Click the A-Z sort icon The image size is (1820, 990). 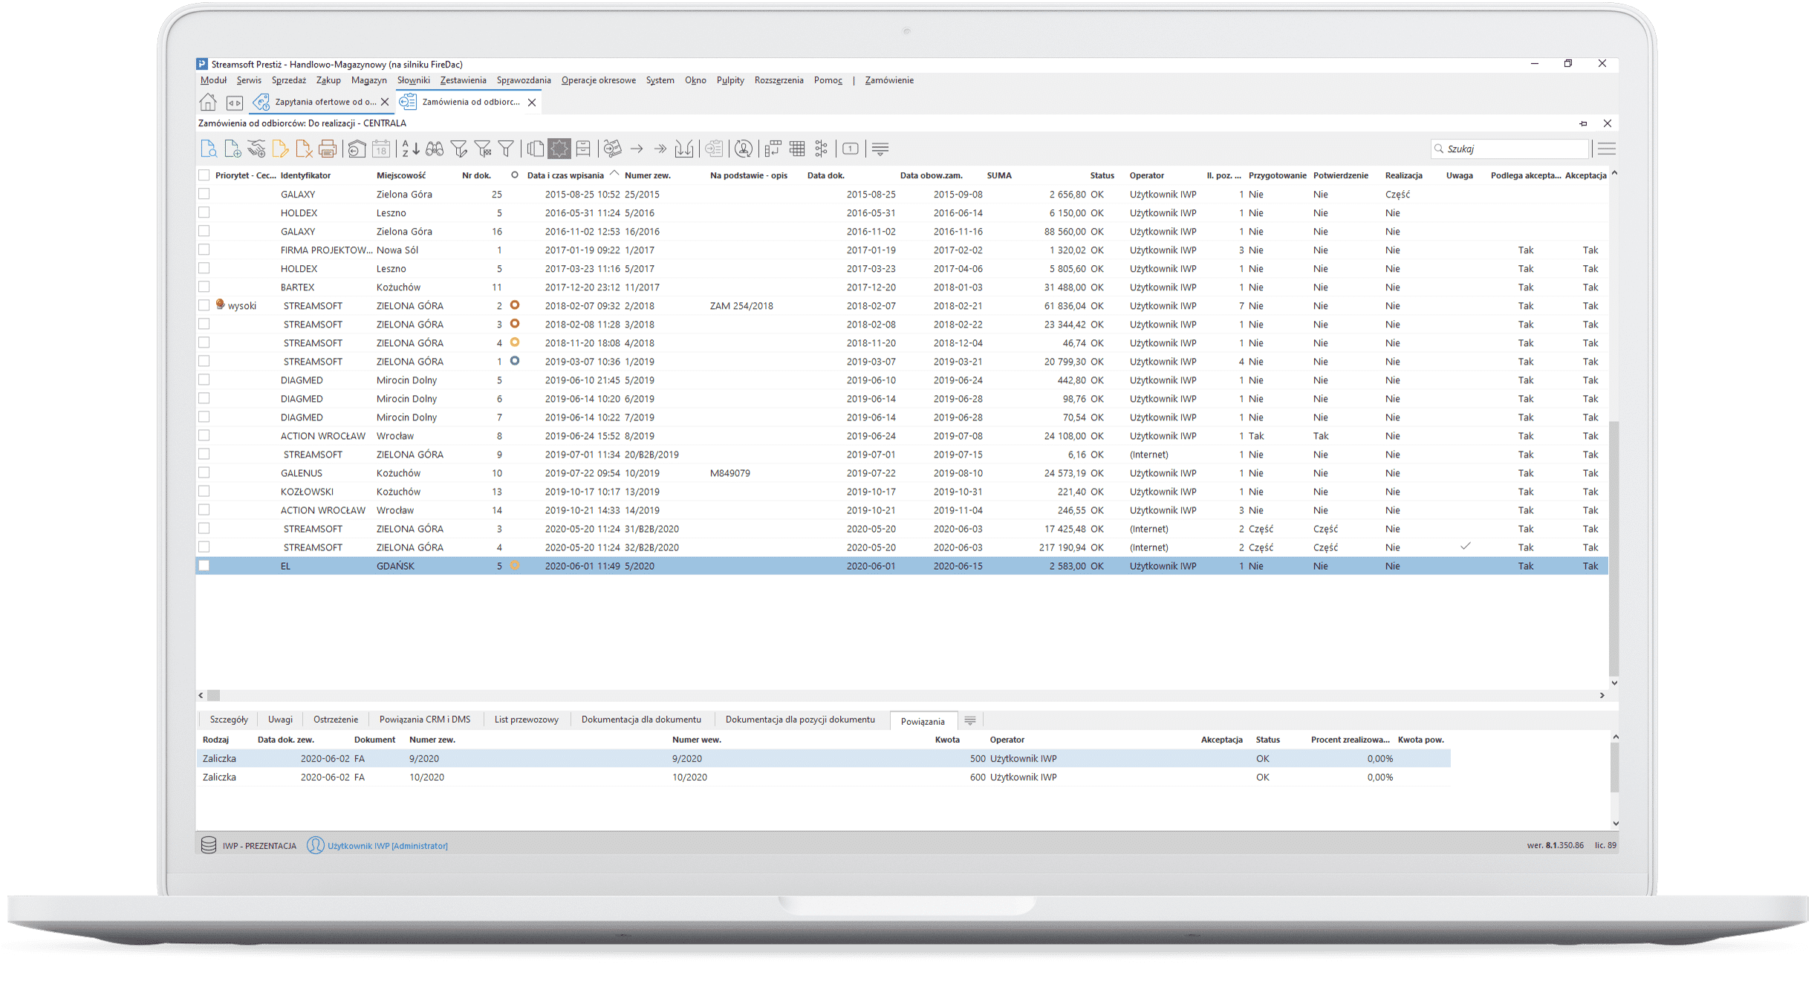tap(411, 149)
